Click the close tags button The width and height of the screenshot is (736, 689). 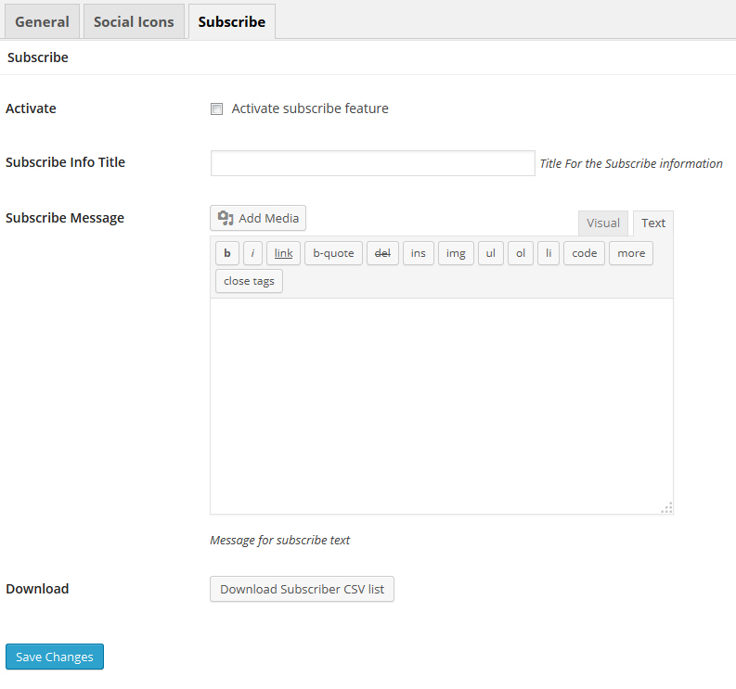[x=249, y=281]
